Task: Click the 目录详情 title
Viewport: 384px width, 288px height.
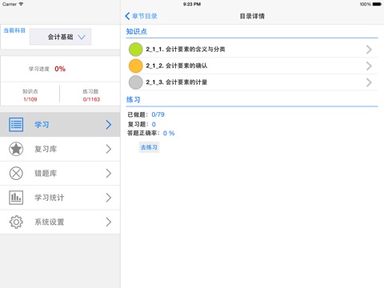Action: (x=252, y=16)
